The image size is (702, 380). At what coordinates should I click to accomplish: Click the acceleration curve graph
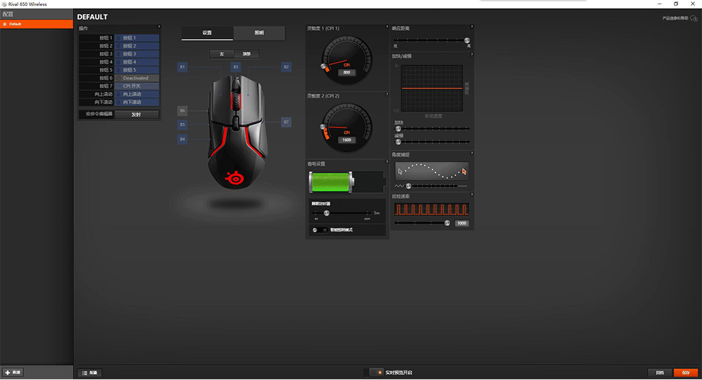coord(432,88)
